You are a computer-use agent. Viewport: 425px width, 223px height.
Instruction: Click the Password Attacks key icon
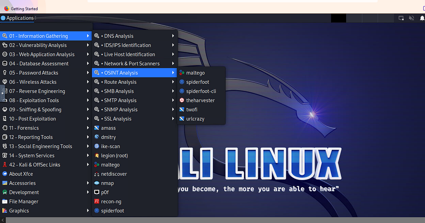[x=4, y=73]
